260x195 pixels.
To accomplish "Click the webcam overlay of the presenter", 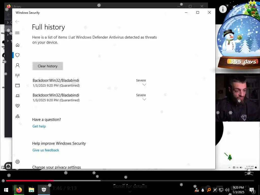I will click(238, 97).
